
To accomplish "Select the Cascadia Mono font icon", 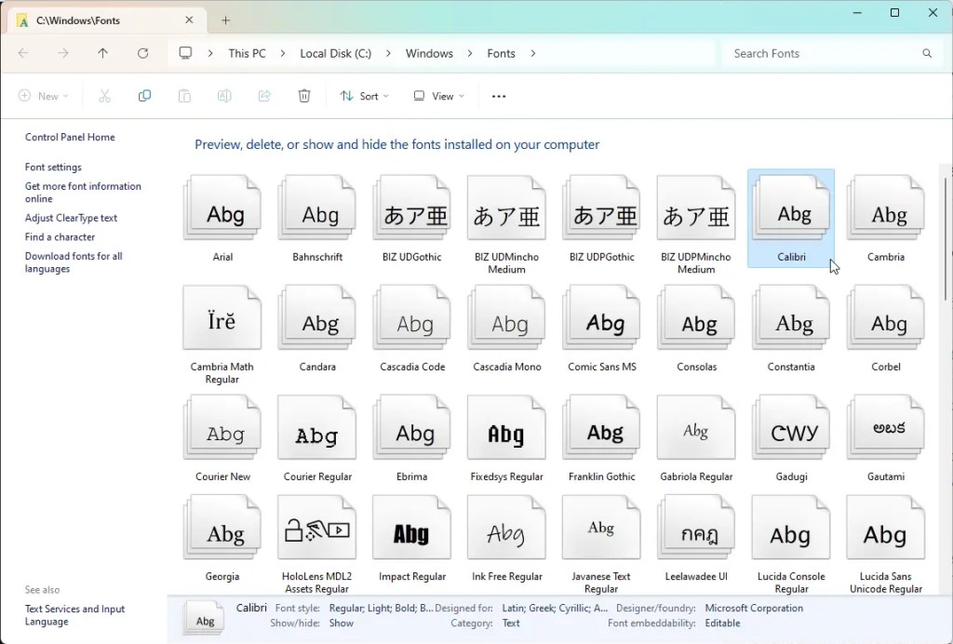I will coord(507,317).
